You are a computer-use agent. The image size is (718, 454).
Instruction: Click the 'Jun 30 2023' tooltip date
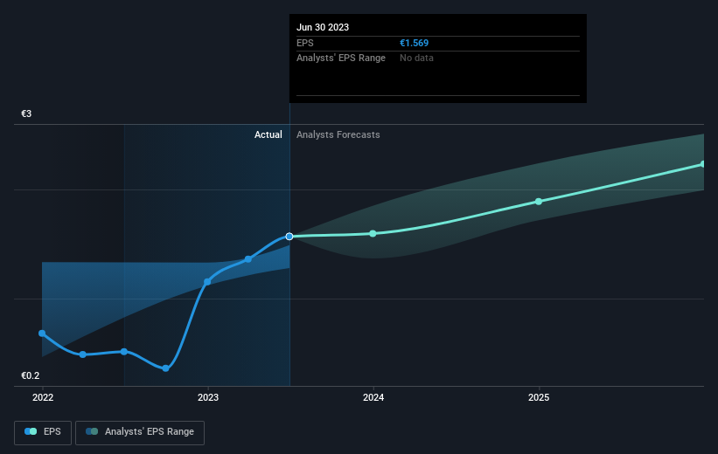tap(323, 27)
